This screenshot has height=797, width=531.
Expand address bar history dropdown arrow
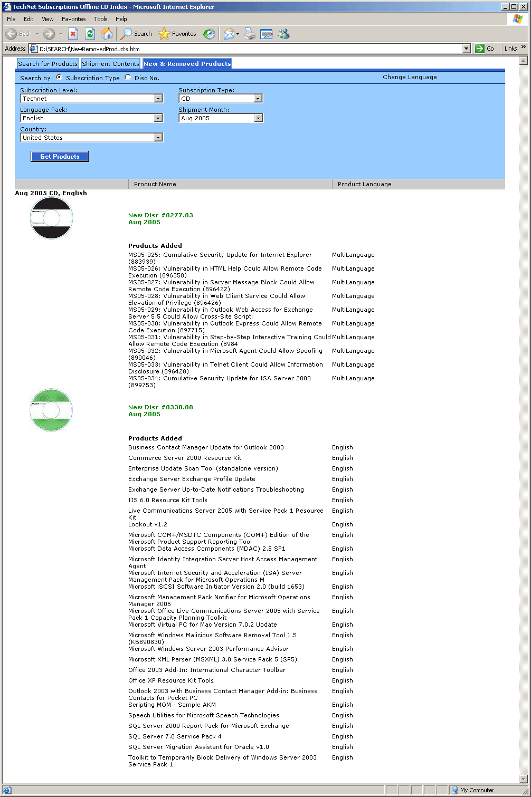click(466, 49)
